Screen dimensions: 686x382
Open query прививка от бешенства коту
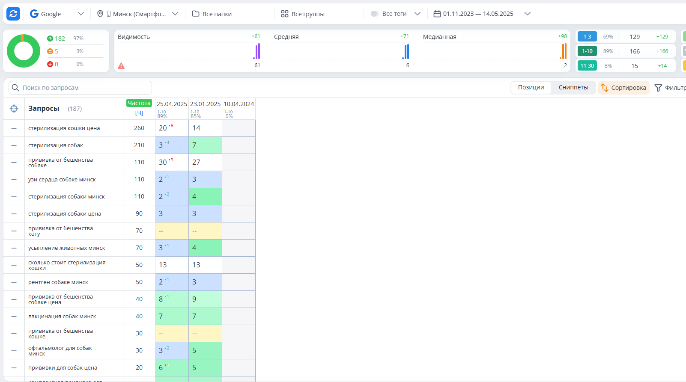(x=61, y=231)
